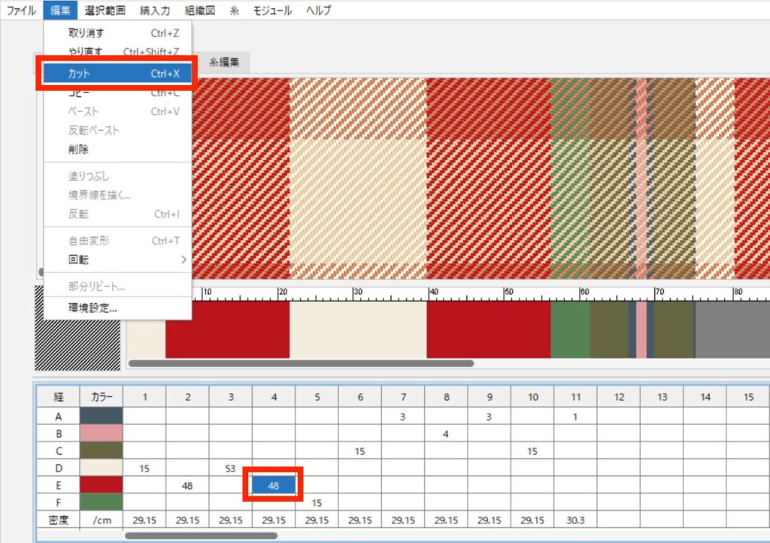Click horizontal scrollbar under the color stripe bar
The height and width of the screenshot is (543, 770).
tap(301, 363)
